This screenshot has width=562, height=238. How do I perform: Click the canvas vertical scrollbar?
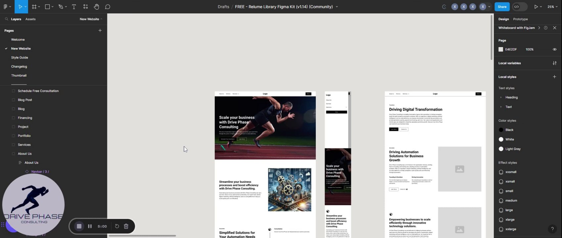coord(492,37)
